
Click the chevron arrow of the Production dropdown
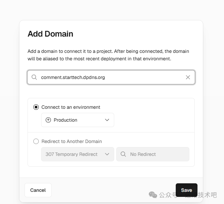coord(107,120)
